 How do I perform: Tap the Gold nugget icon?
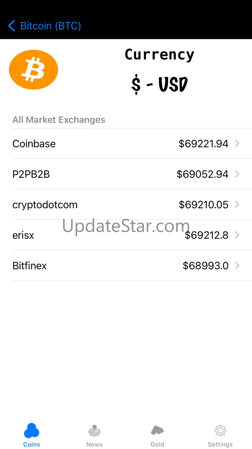[157, 431]
